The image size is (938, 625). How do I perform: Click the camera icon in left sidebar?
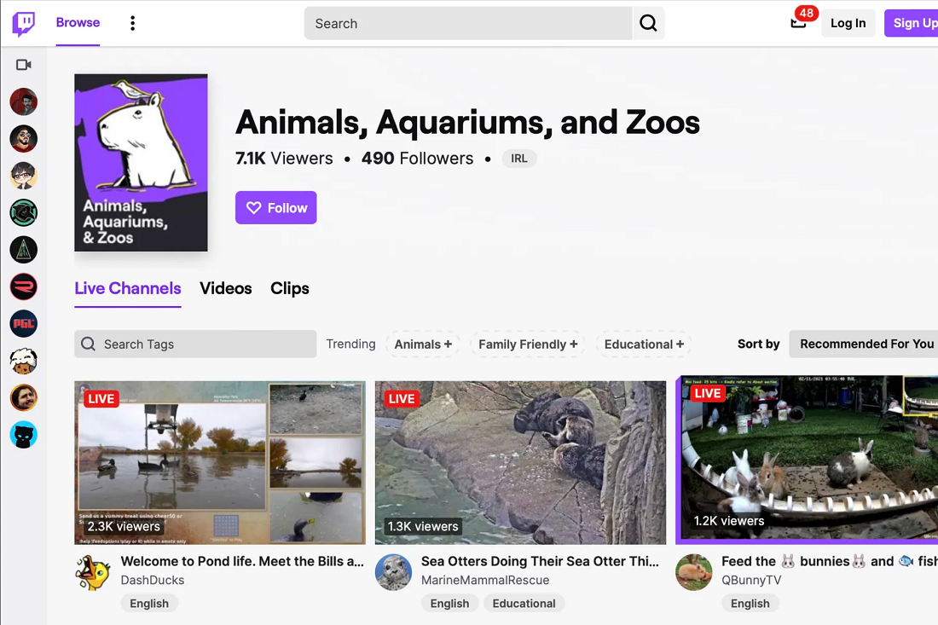(24, 65)
